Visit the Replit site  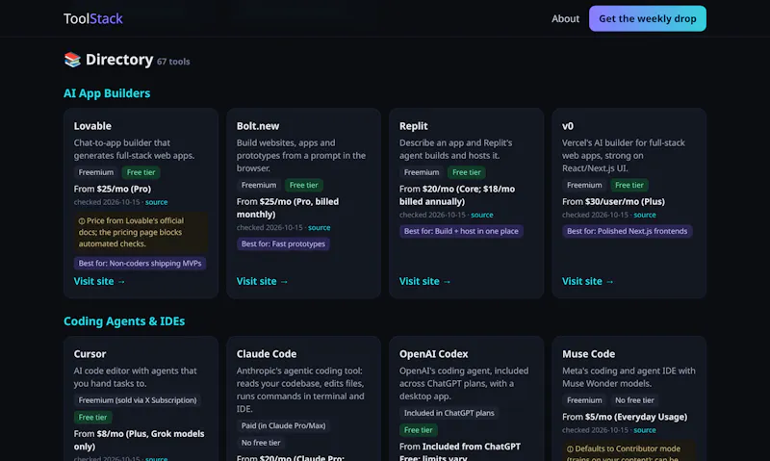point(424,281)
